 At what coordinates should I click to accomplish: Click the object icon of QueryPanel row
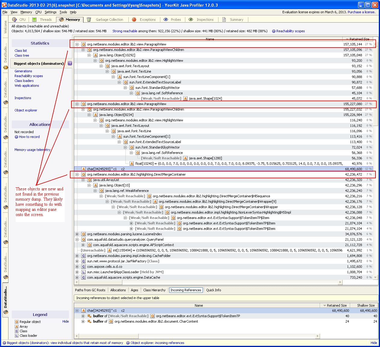pyautogui.click(x=83, y=239)
